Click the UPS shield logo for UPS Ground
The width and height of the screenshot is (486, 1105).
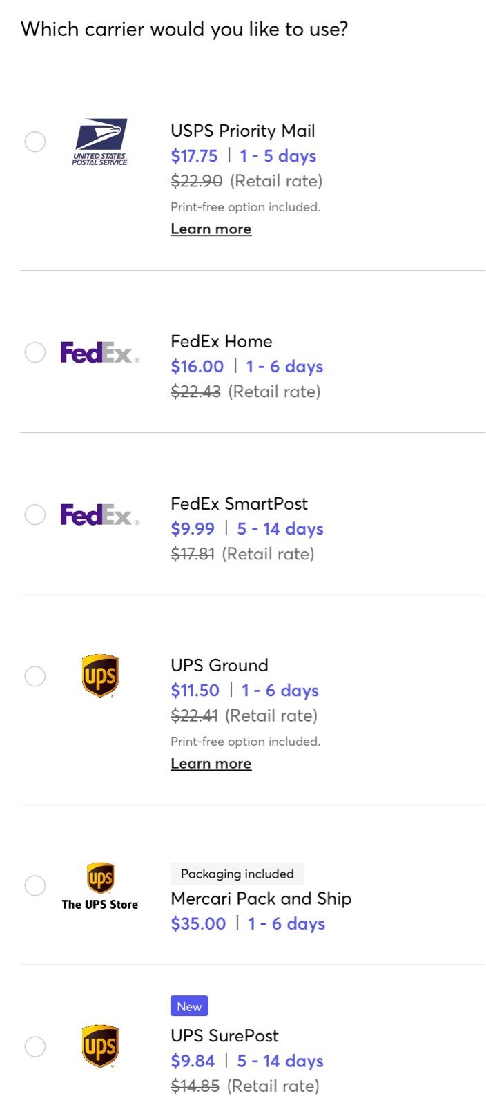100,676
